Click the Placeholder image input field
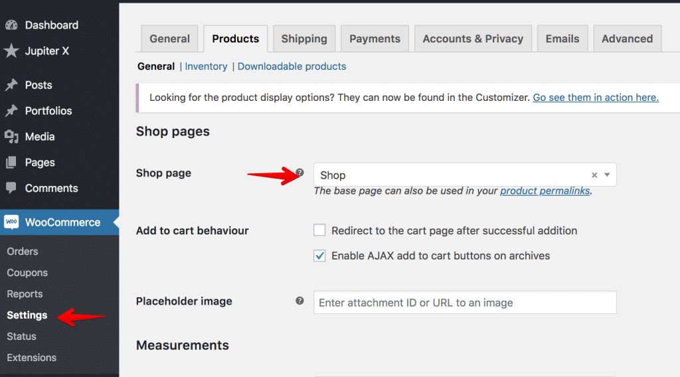Viewport: 680px width, 377px height. [465, 303]
